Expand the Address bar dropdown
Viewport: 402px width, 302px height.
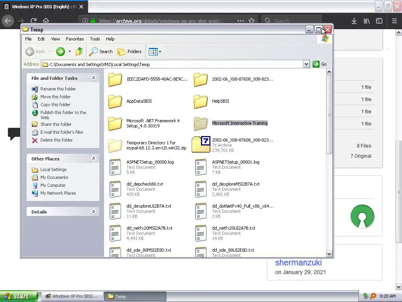pos(306,64)
